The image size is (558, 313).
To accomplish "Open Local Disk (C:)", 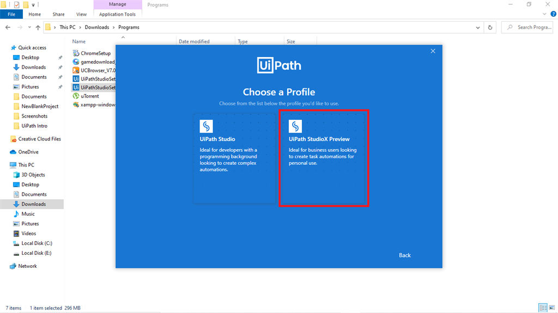I will [x=37, y=243].
